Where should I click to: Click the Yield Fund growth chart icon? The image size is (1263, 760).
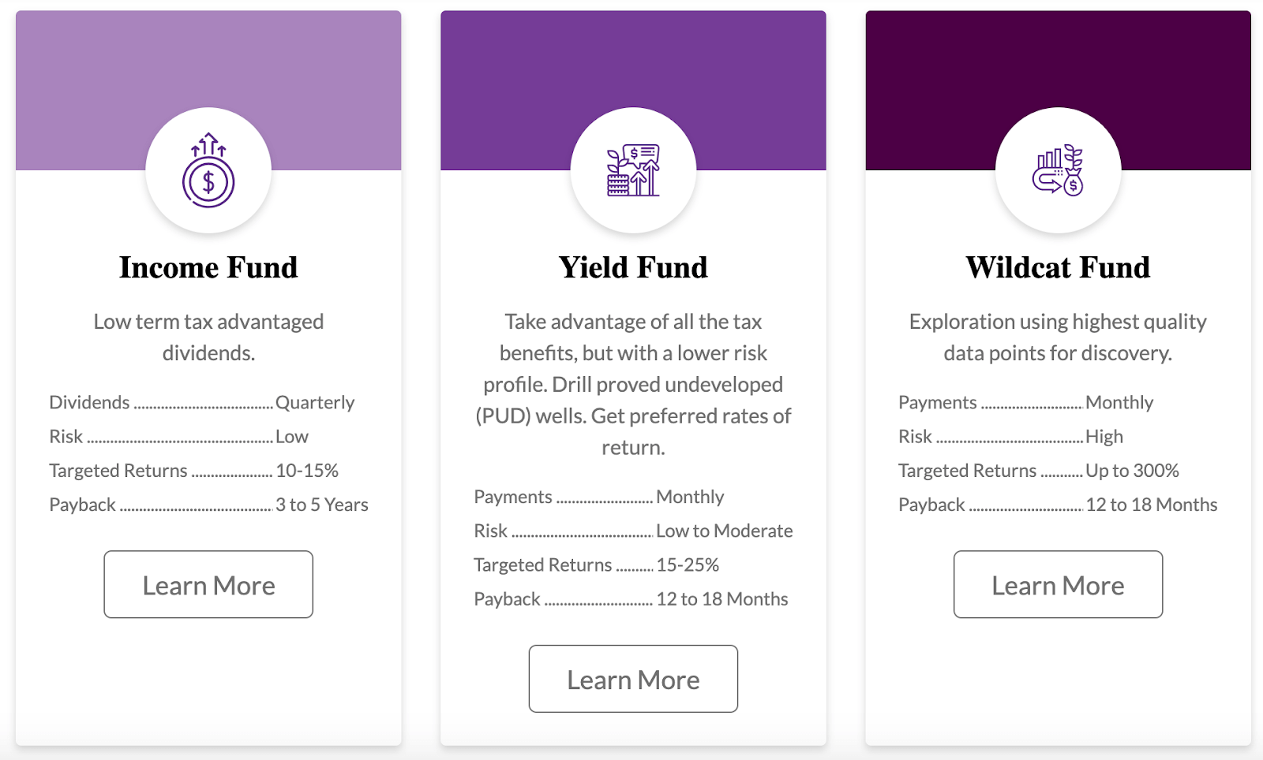(x=633, y=170)
